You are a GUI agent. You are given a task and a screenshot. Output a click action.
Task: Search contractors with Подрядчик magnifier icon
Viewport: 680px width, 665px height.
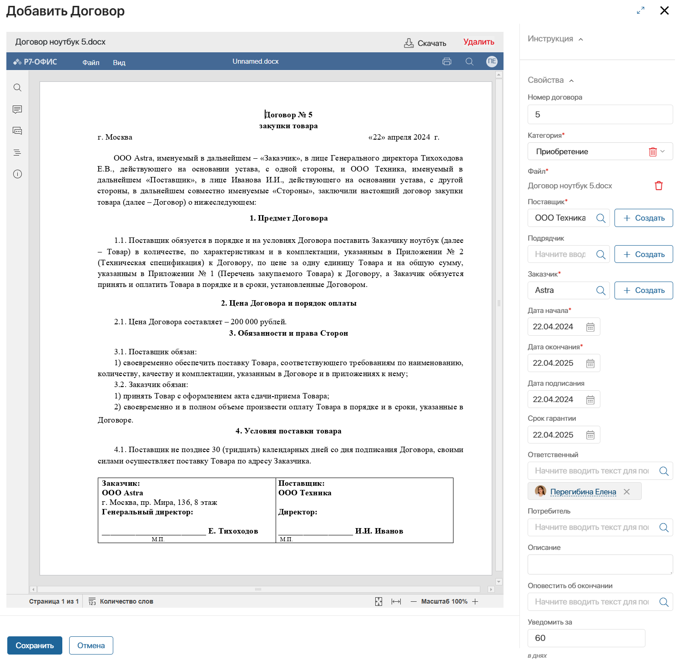[x=601, y=254]
